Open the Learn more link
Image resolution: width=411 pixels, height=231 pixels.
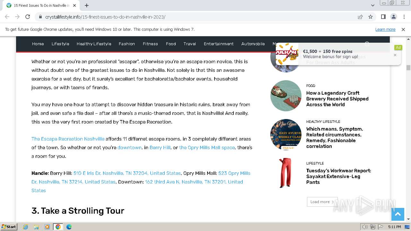point(385,29)
